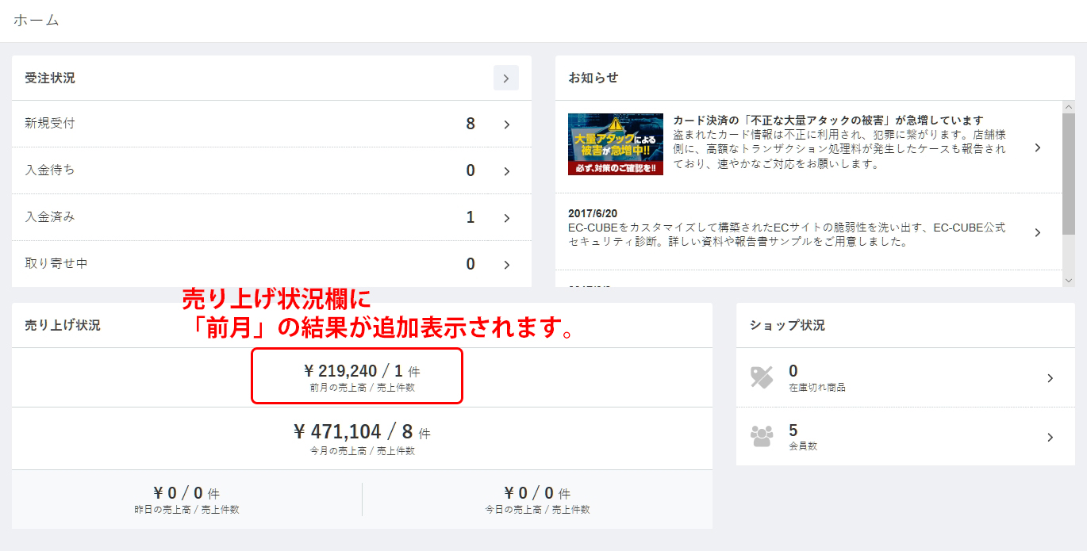The image size is (1087, 551).
Task: Open the 取り寄せ中 orders chevron
Action: point(506,265)
